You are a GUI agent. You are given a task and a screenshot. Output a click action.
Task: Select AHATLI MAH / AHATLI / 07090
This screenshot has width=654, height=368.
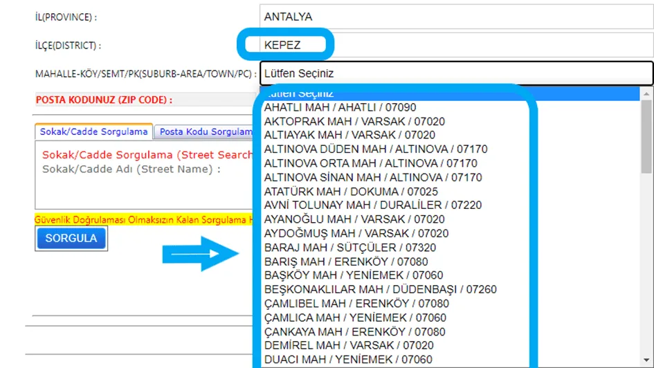[450, 107]
